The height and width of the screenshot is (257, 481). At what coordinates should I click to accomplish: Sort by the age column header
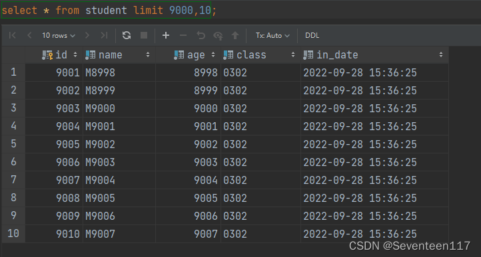[x=189, y=55]
